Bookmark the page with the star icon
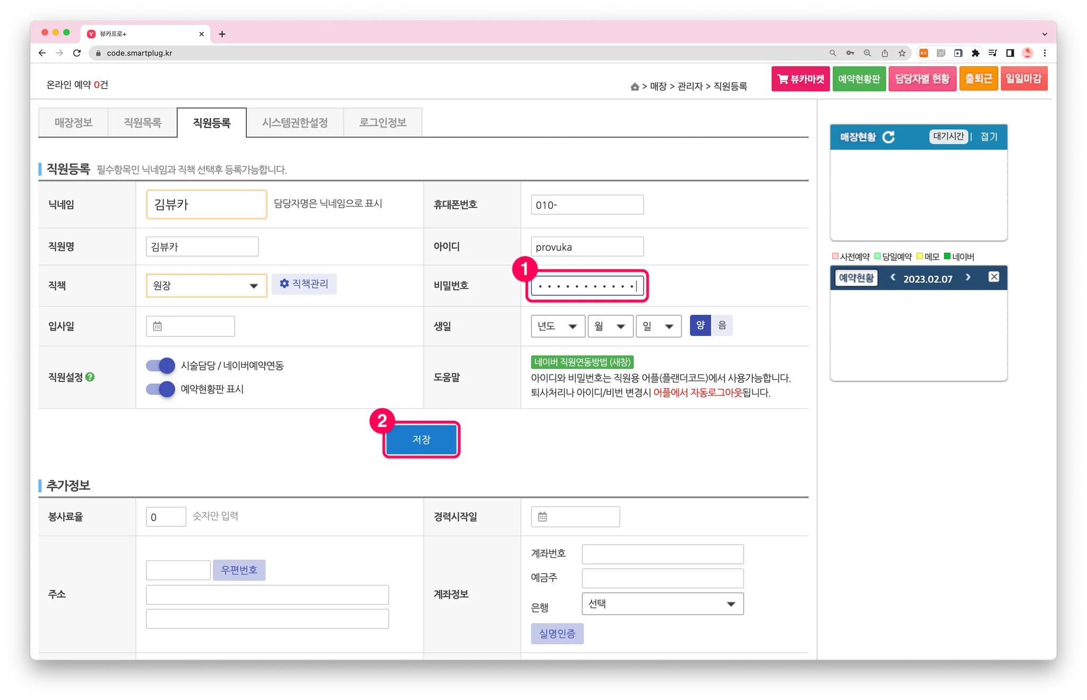The image size is (1087, 700). click(902, 53)
